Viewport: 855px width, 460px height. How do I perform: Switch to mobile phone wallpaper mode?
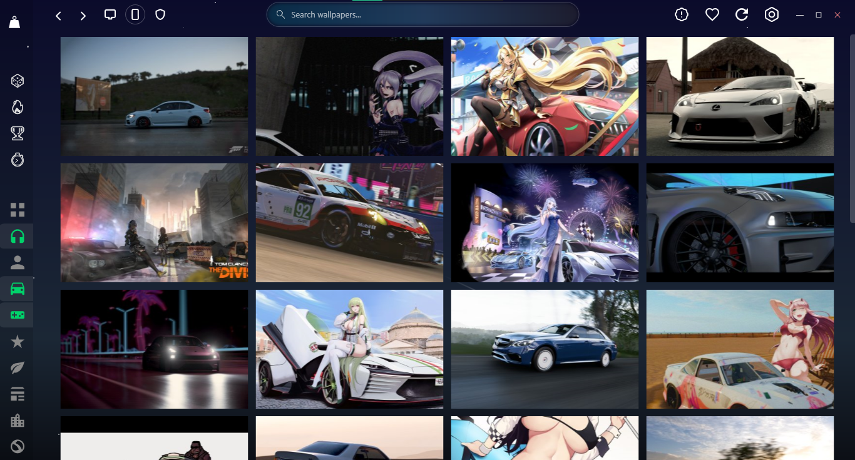pyautogui.click(x=135, y=14)
